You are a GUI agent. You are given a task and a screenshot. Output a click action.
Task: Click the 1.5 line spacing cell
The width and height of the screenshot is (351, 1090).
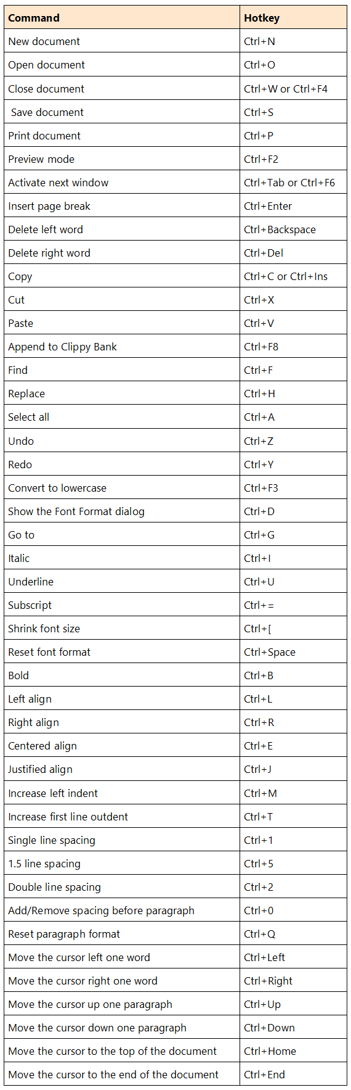pyautogui.click(x=122, y=863)
